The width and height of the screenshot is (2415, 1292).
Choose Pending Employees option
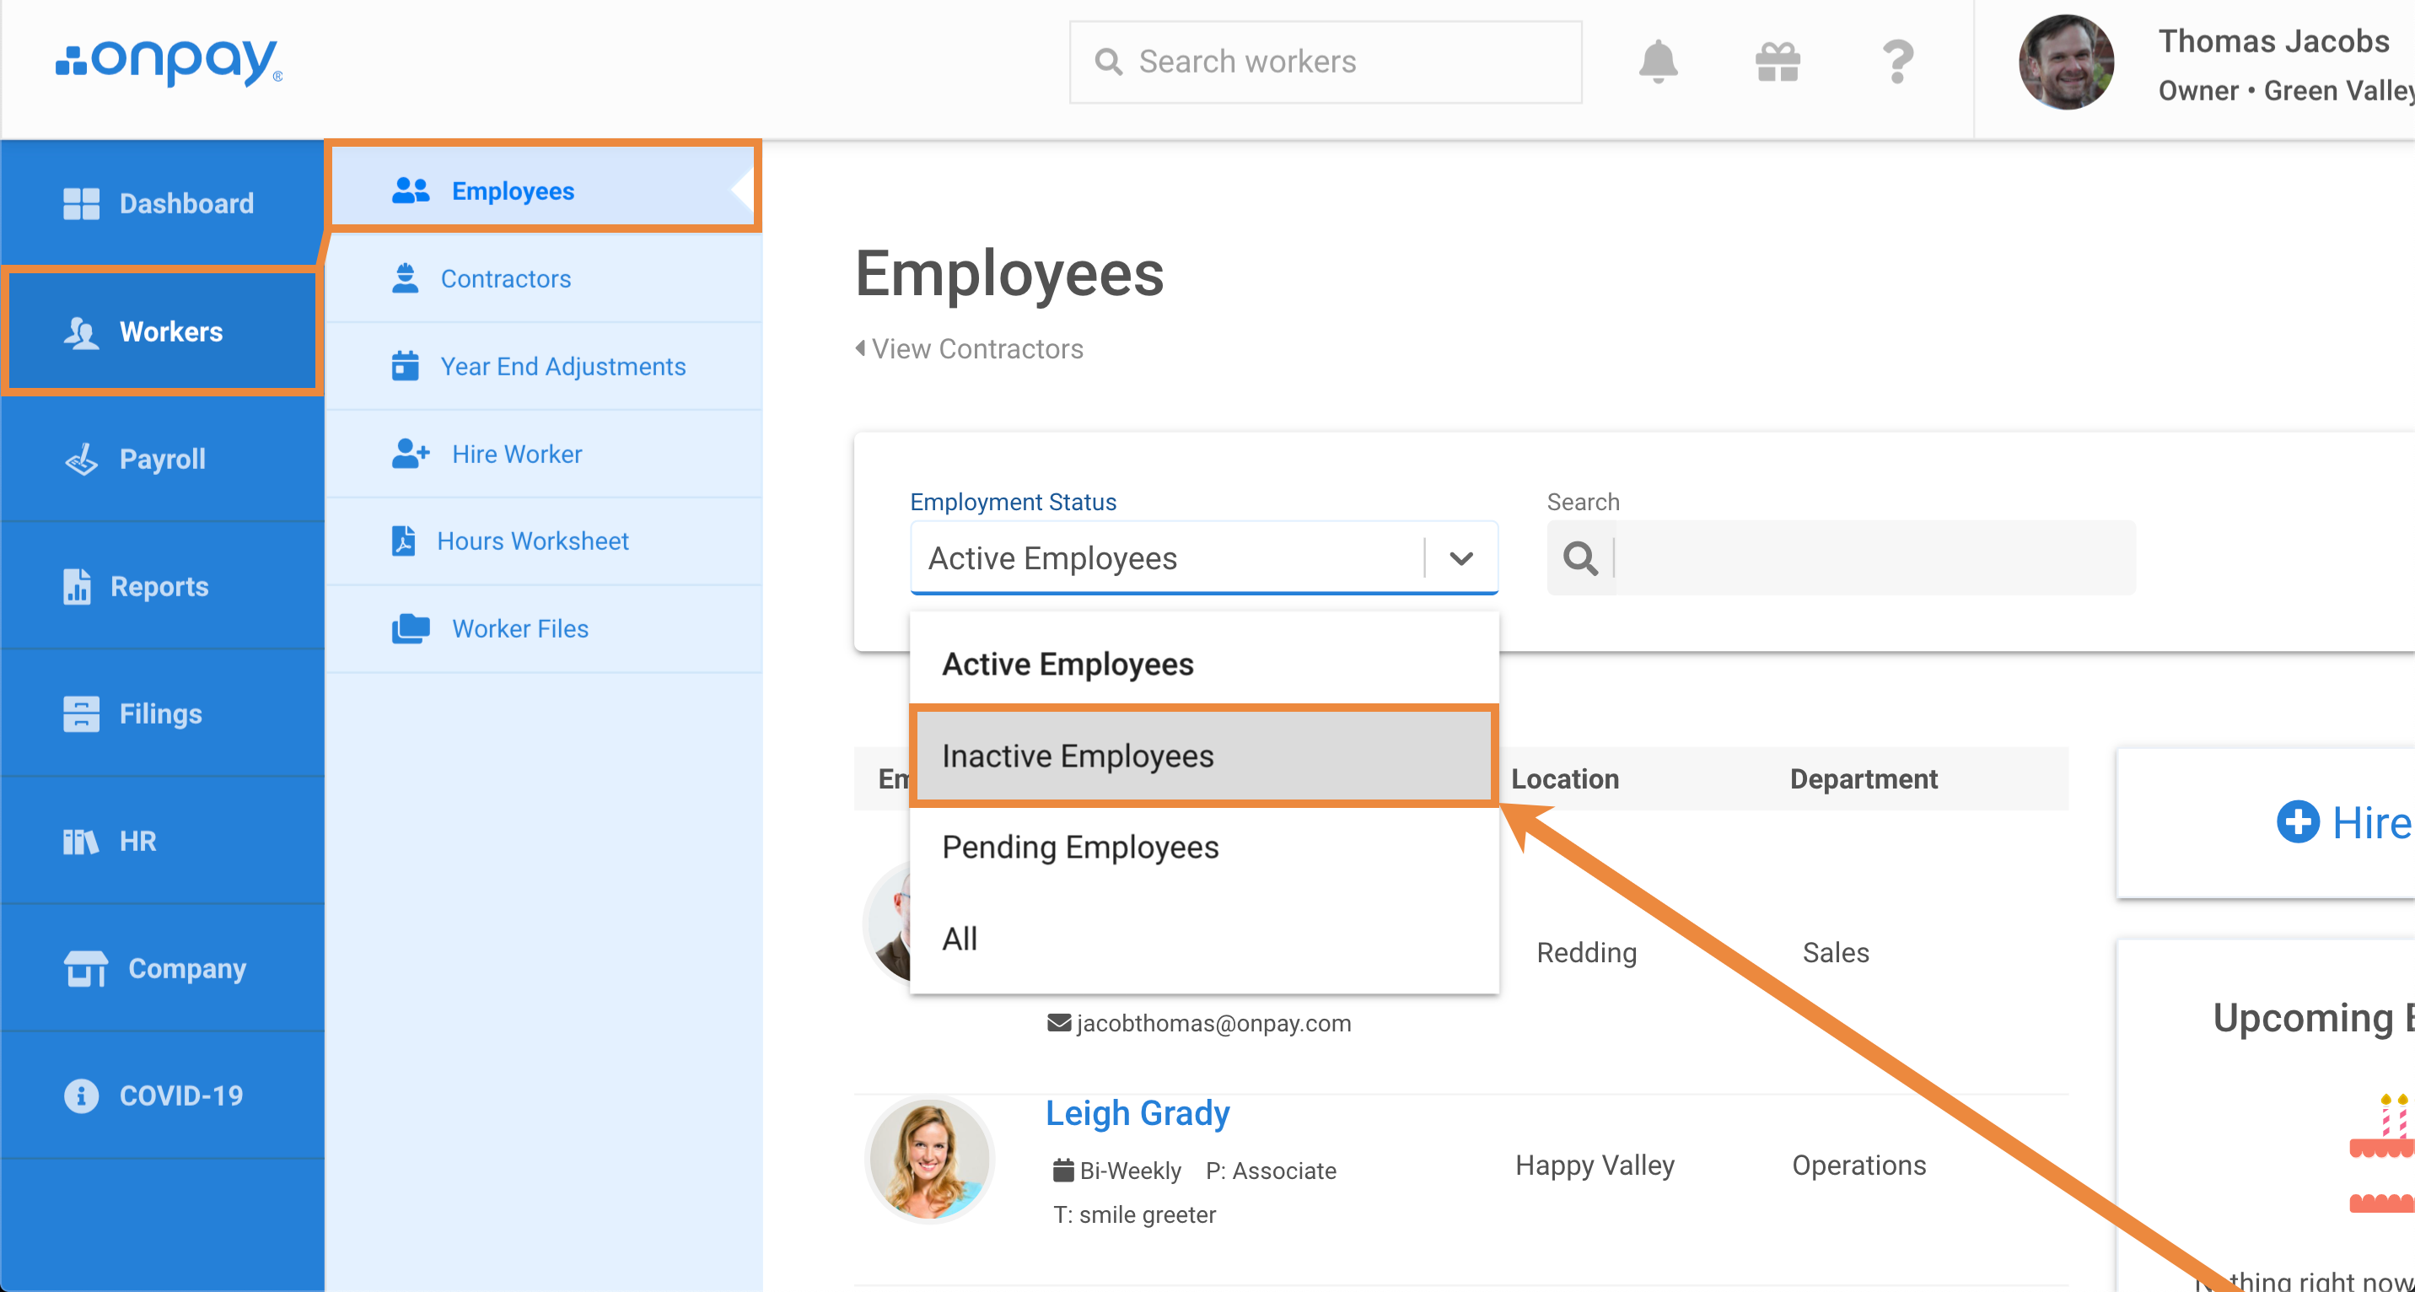(1204, 848)
